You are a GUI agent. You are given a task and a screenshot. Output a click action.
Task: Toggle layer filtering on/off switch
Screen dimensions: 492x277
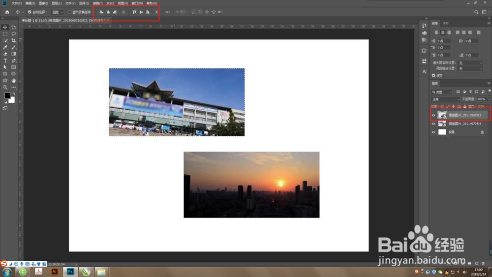[x=489, y=92]
